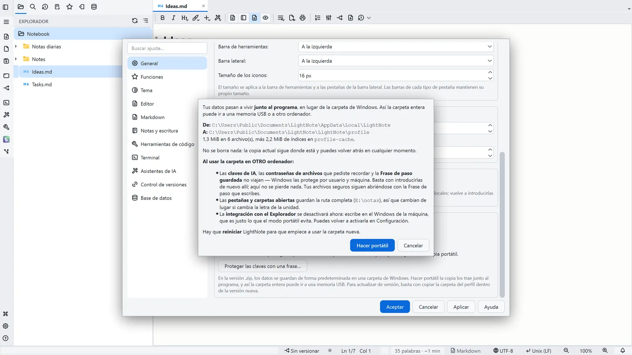The width and height of the screenshot is (632, 355).
Task: Click the magic wand icon in left rail
Action: (6, 115)
